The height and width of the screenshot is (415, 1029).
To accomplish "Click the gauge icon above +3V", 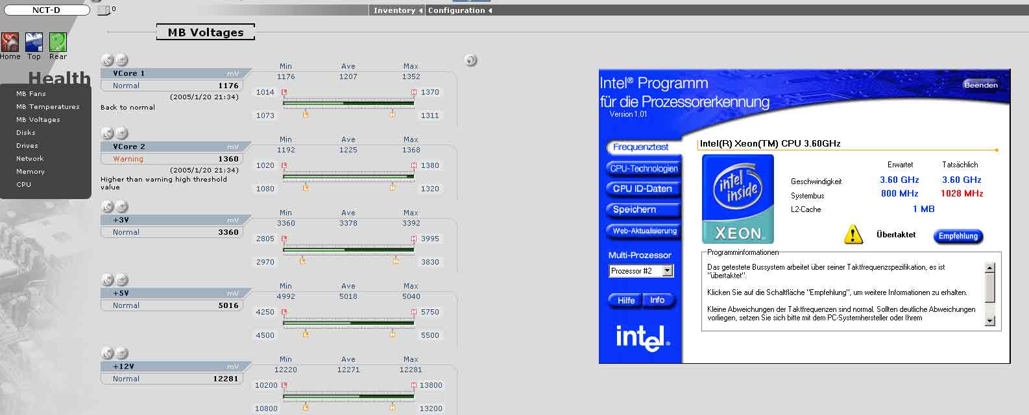I will pyautogui.click(x=108, y=206).
